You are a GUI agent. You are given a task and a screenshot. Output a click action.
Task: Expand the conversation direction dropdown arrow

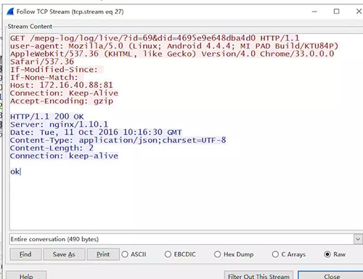358,239
